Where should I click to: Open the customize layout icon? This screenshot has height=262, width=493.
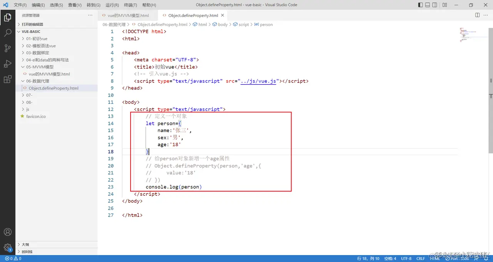point(445,5)
